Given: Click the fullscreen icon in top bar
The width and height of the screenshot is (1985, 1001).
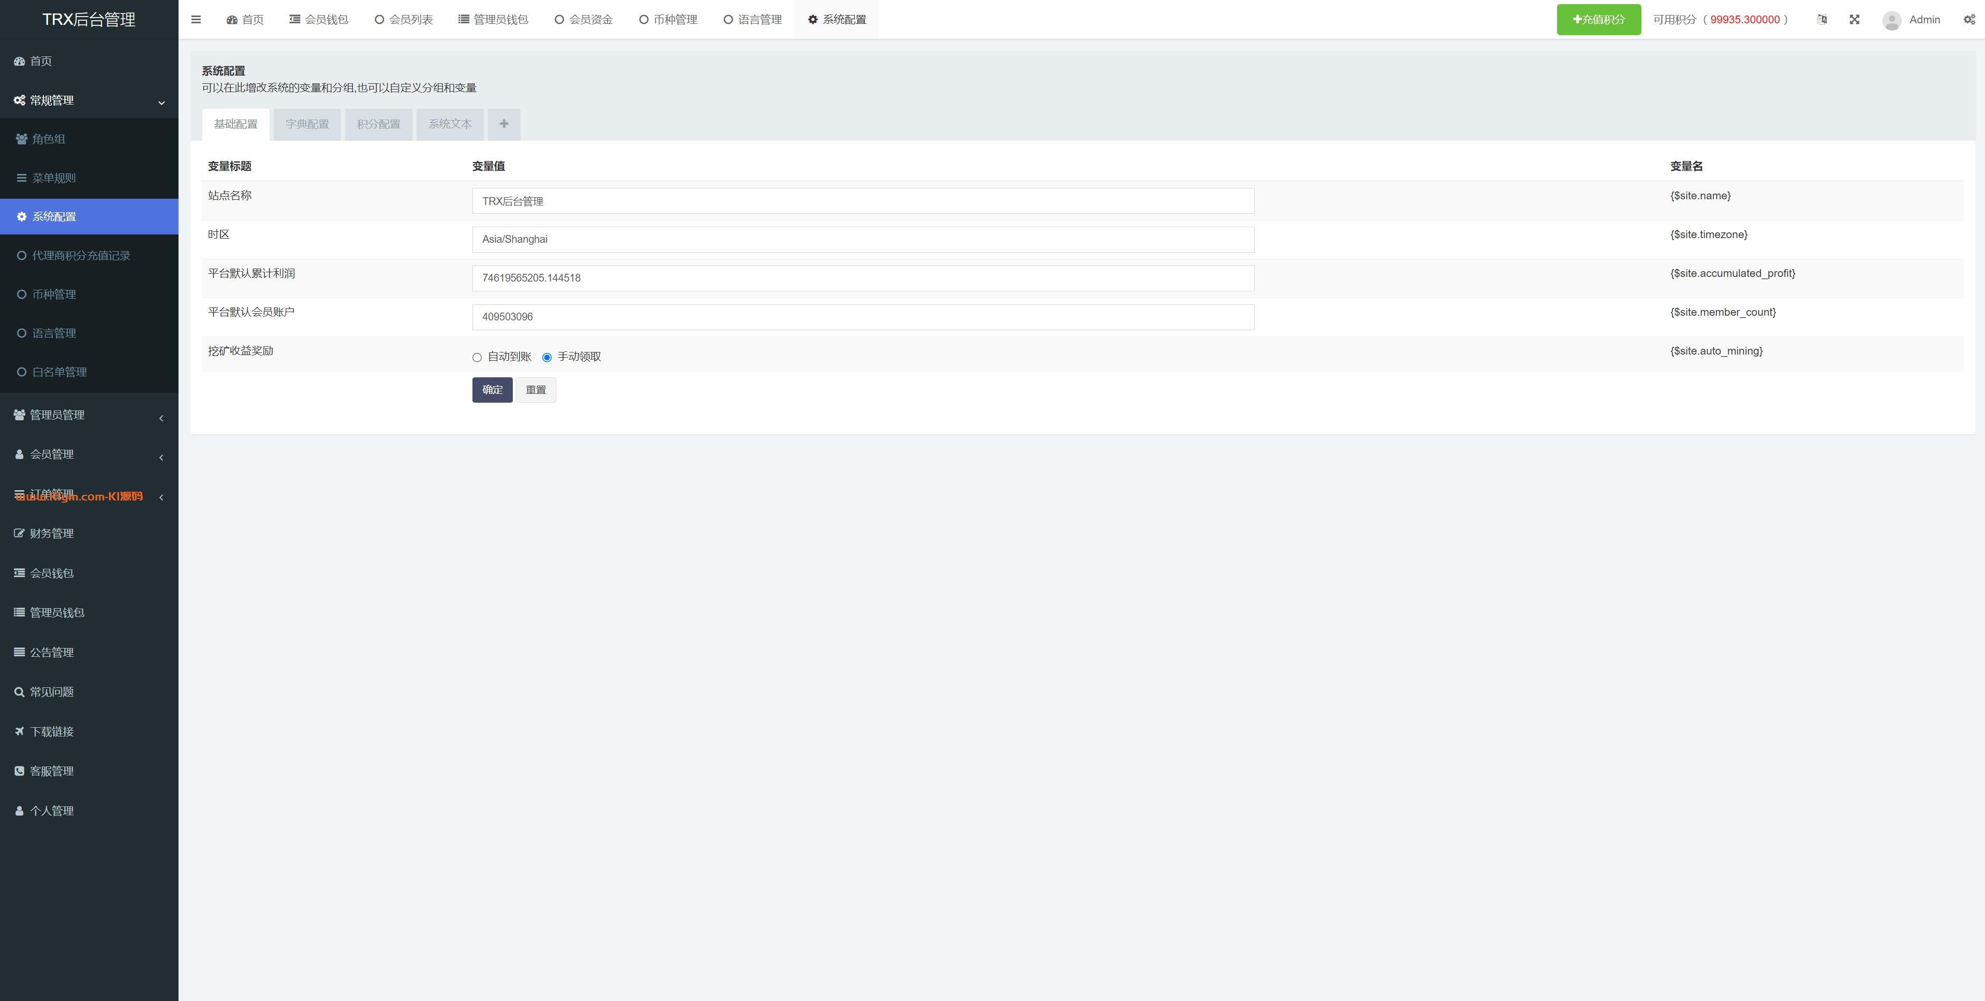Looking at the screenshot, I should (1854, 19).
